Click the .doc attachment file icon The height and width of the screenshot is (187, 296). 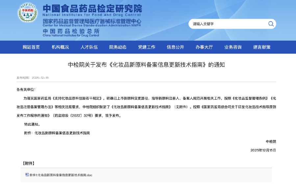tap(27, 175)
